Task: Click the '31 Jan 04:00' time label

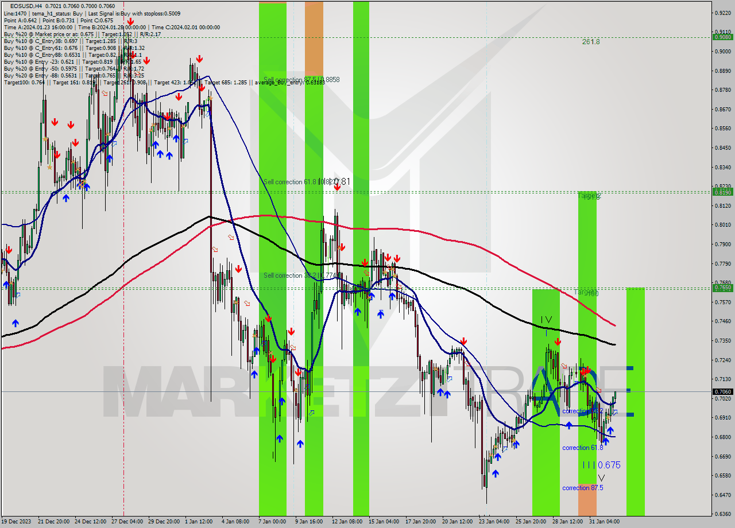Action: 605,522
